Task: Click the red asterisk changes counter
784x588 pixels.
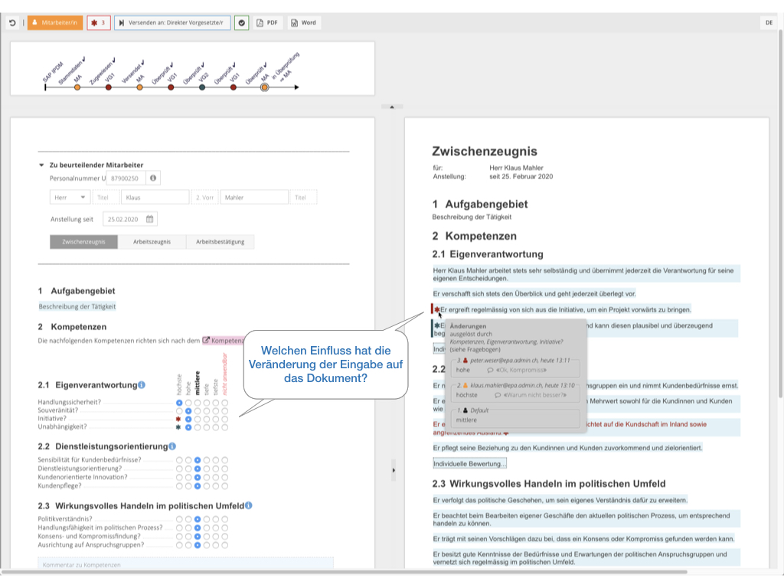Action: 99,23
